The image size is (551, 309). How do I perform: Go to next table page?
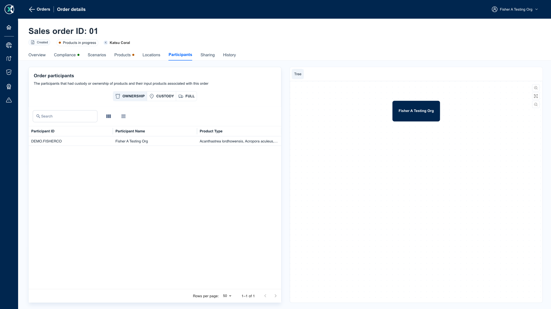[275, 296]
